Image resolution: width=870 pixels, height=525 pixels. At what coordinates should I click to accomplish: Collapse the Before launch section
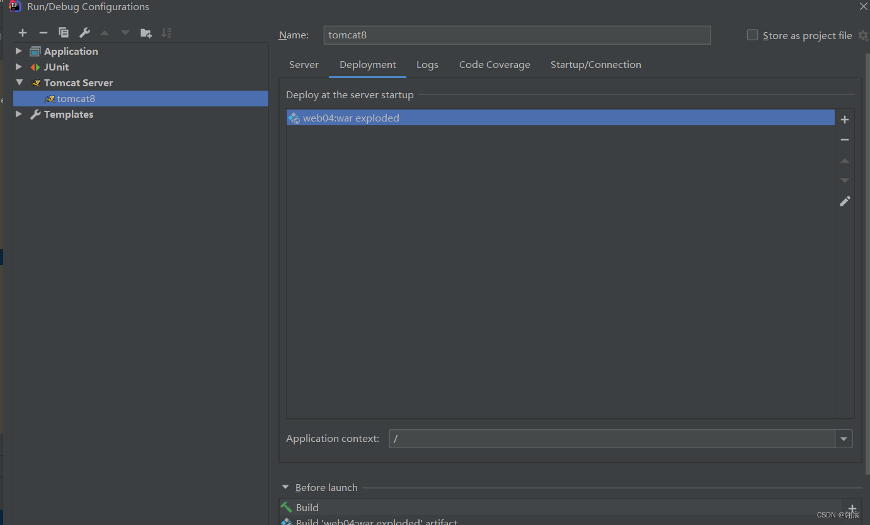pyautogui.click(x=285, y=487)
